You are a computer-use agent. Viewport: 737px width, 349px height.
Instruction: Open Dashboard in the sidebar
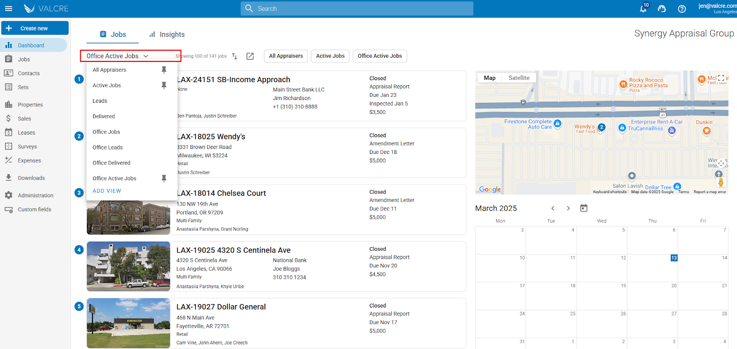click(x=34, y=45)
